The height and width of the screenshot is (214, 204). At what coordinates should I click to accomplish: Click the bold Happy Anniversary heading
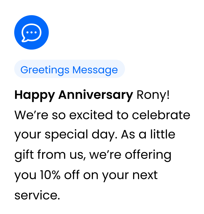74,95
